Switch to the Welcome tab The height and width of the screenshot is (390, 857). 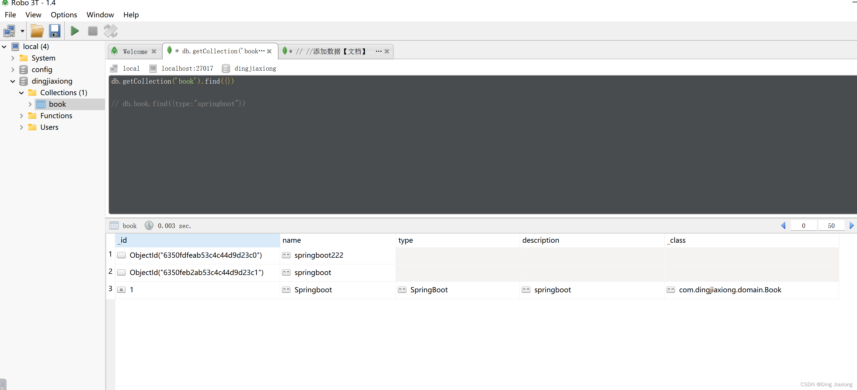135,52
